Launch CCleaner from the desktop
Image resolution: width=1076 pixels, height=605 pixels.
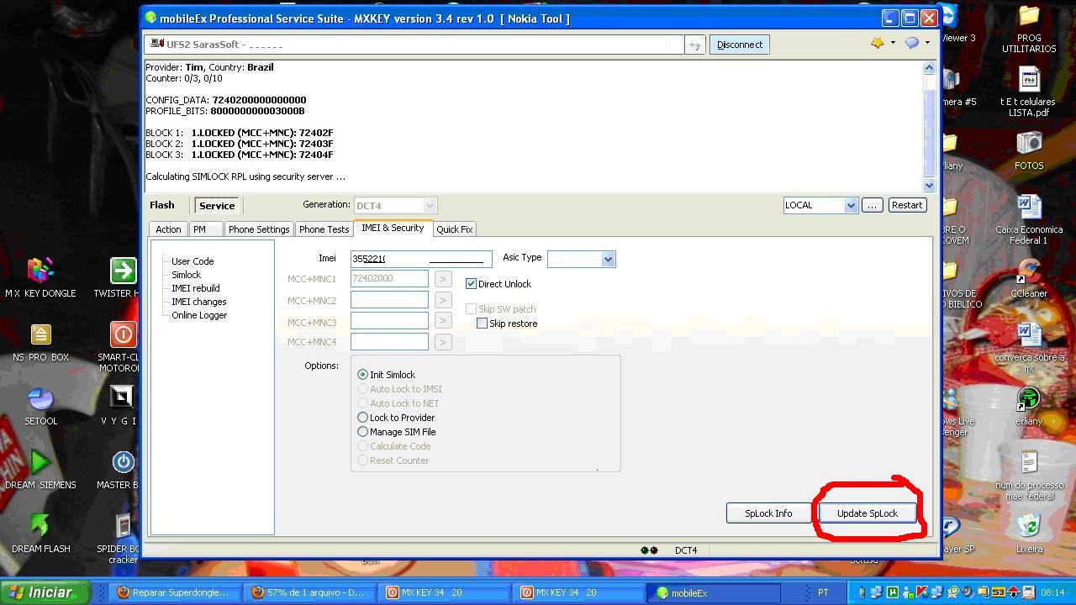pos(1029,279)
